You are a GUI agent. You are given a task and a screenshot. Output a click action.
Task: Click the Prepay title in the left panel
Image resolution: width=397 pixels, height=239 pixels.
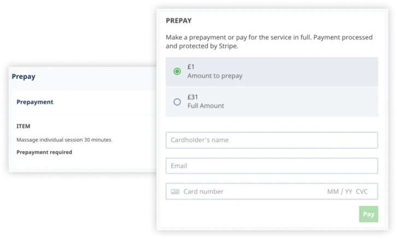[x=24, y=77]
